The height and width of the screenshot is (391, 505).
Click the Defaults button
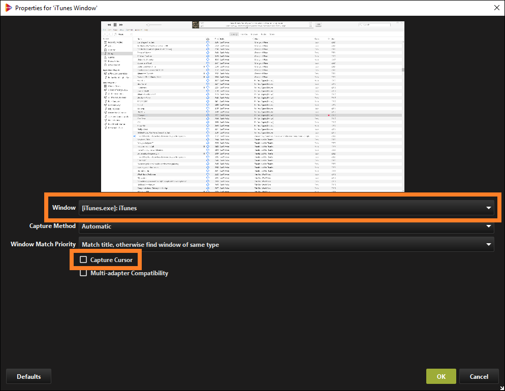28,376
